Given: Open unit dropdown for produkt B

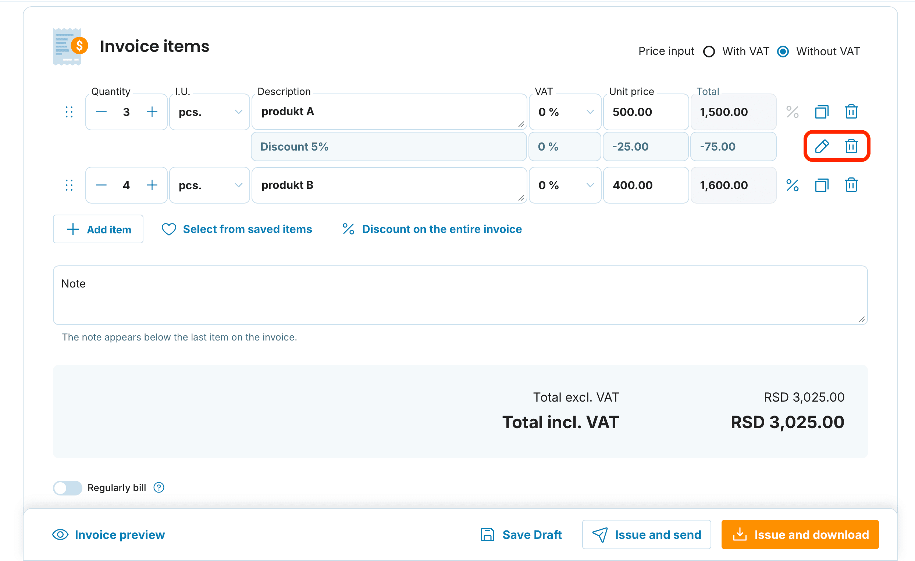Looking at the screenshot, I should tap(209, 185).
